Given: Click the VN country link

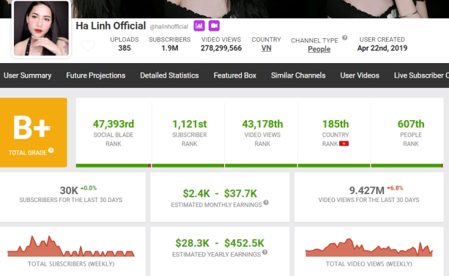Looking at the screenshot, I should (x=266, y=49).
